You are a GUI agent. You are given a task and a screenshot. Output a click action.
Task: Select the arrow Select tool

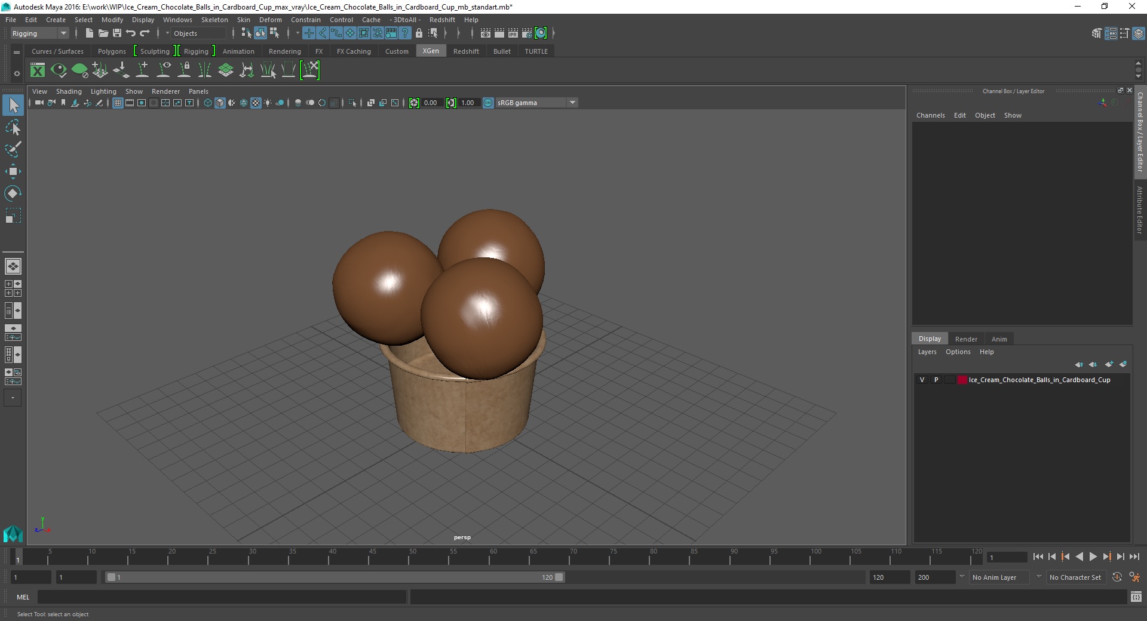click(x=13, y=106)
